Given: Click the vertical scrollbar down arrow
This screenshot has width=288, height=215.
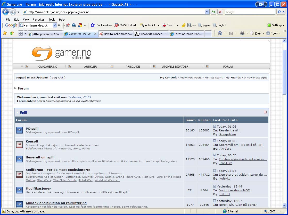Looking at the screenshot, I should tap(284, 205).
